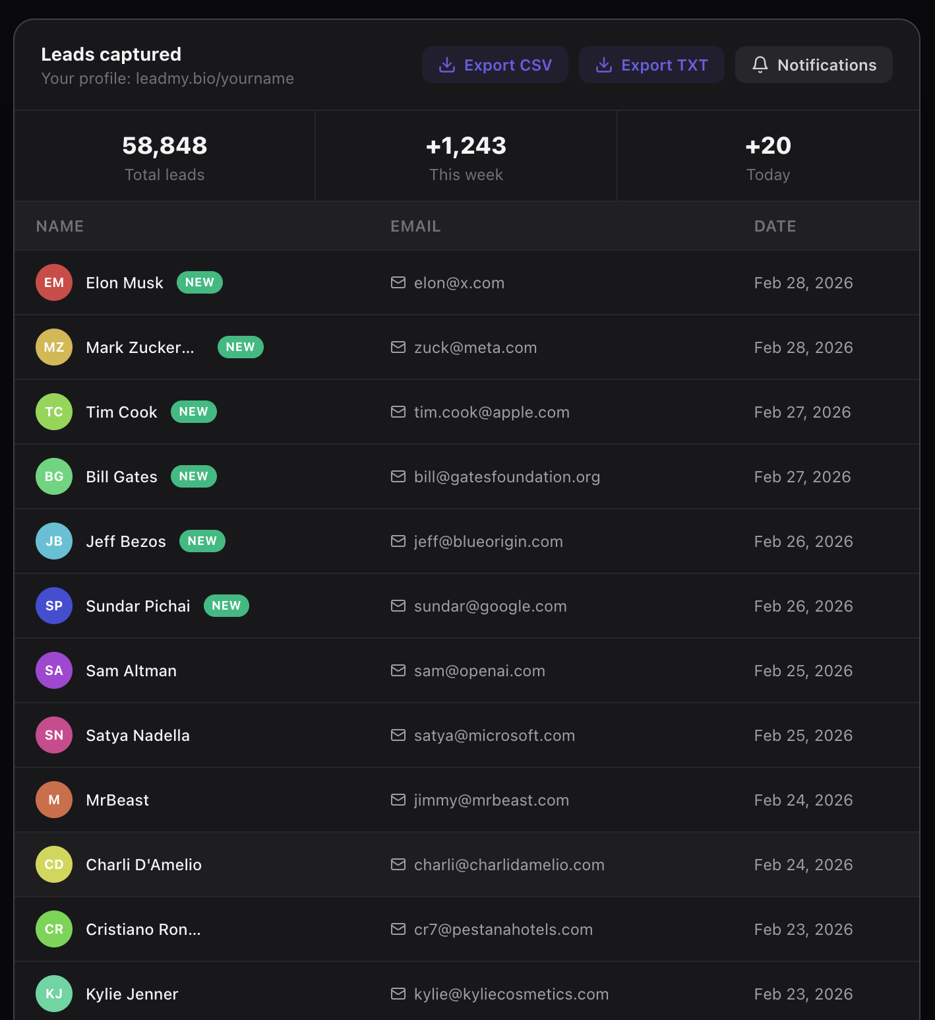This screenshot has height=1020, width=935.
Task: Click Tim Cook's date Feb 27, 2026
Action: 802,412
